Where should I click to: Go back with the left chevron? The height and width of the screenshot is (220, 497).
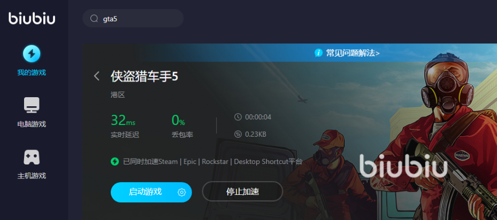[x=97, y=76]
